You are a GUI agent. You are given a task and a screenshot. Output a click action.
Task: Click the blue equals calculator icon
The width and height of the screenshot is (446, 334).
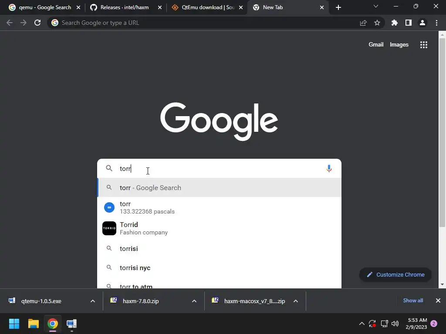tap(109, 207)
